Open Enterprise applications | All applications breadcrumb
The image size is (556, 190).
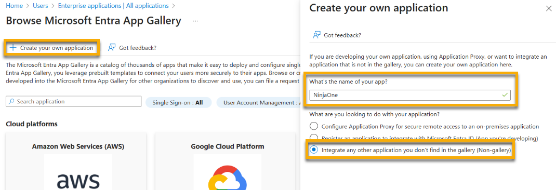point(113,6)
